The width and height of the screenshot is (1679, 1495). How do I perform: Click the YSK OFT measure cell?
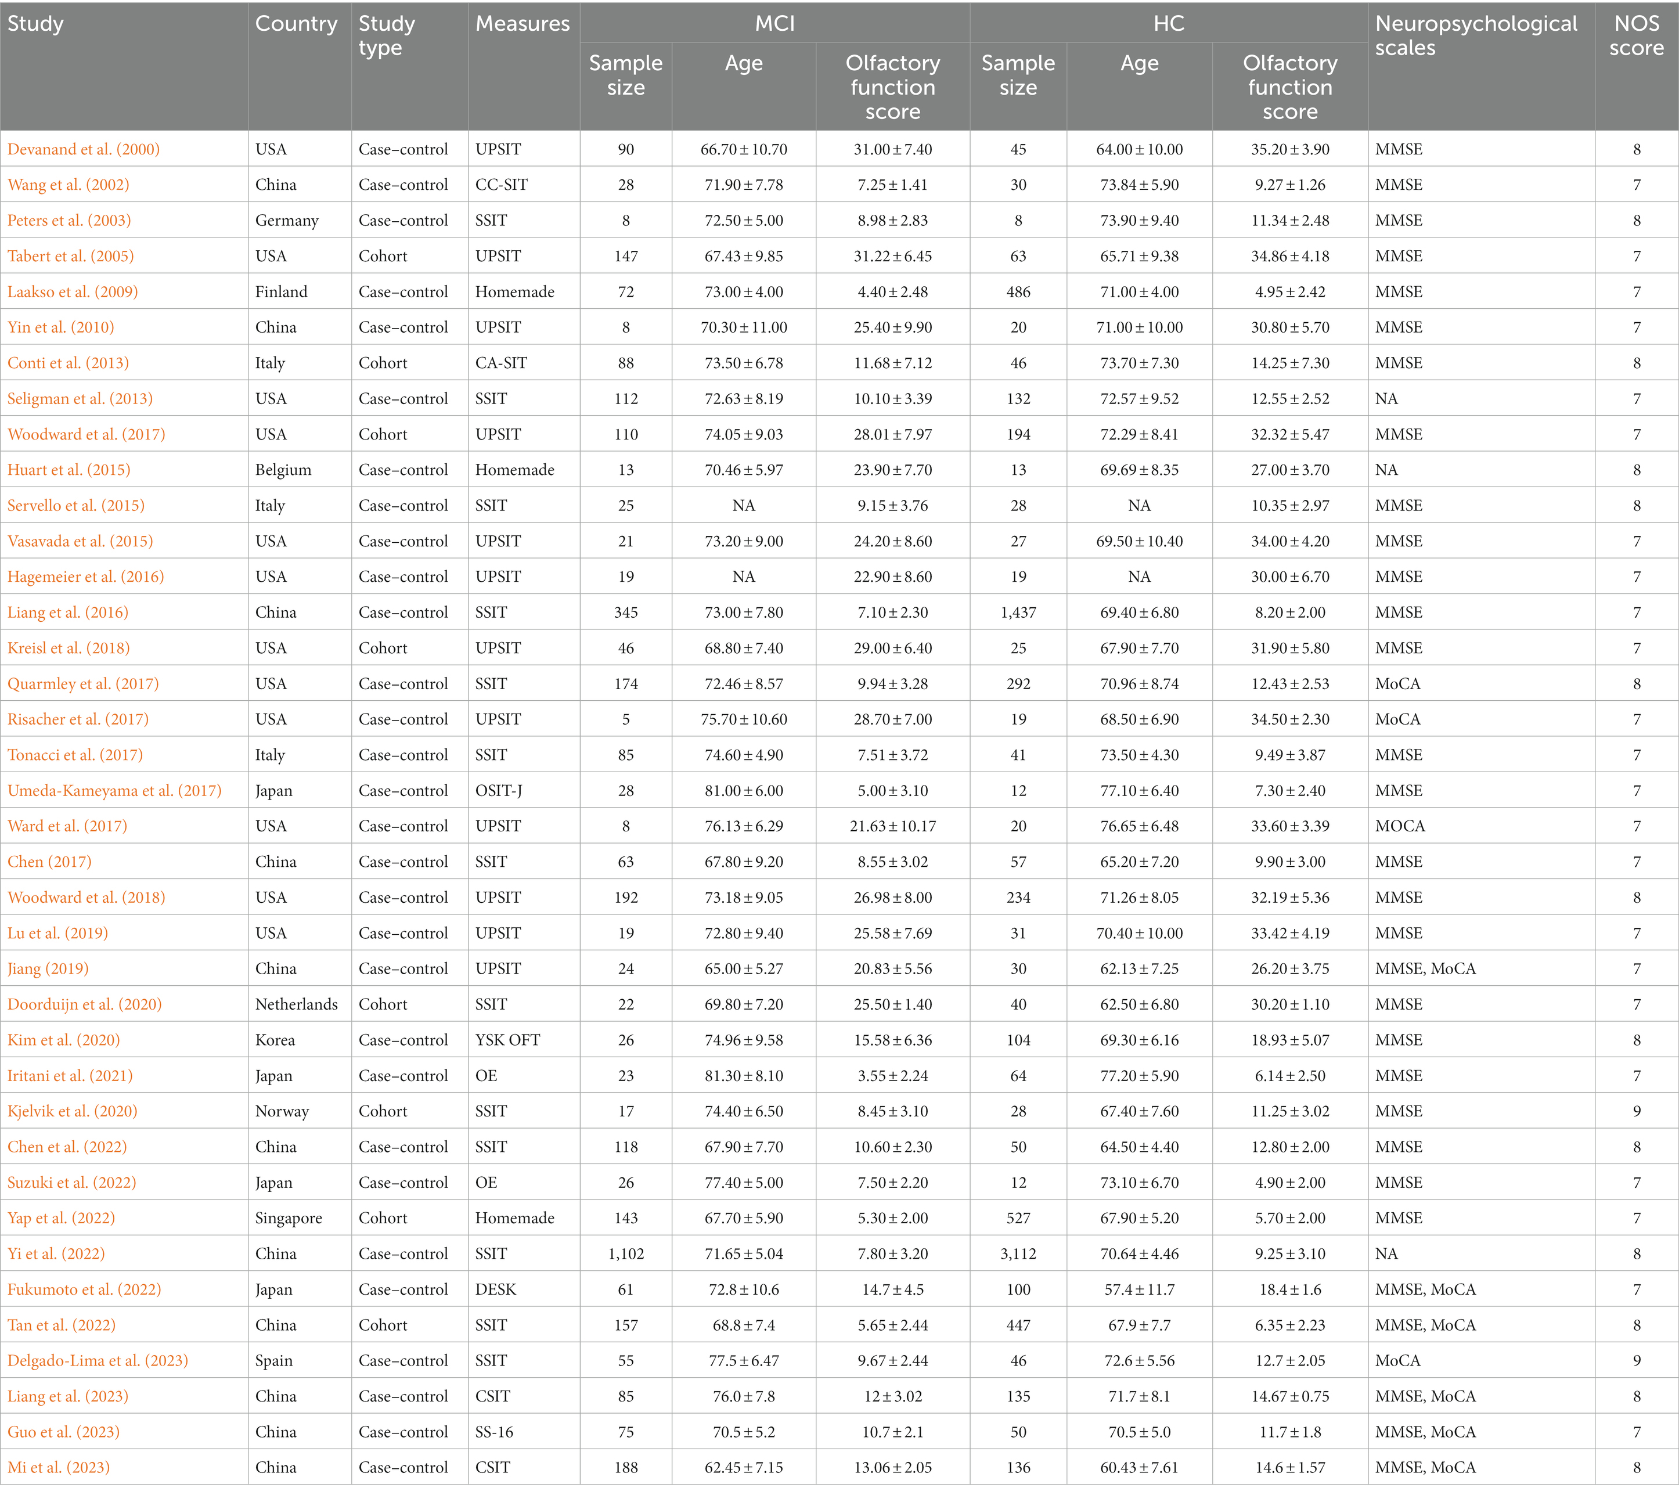click(507, 1040)
